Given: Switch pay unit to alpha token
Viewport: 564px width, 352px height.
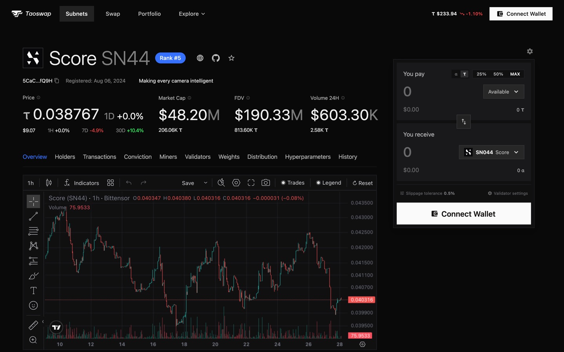Looking at the screenshot, I should tap(456, 74).
